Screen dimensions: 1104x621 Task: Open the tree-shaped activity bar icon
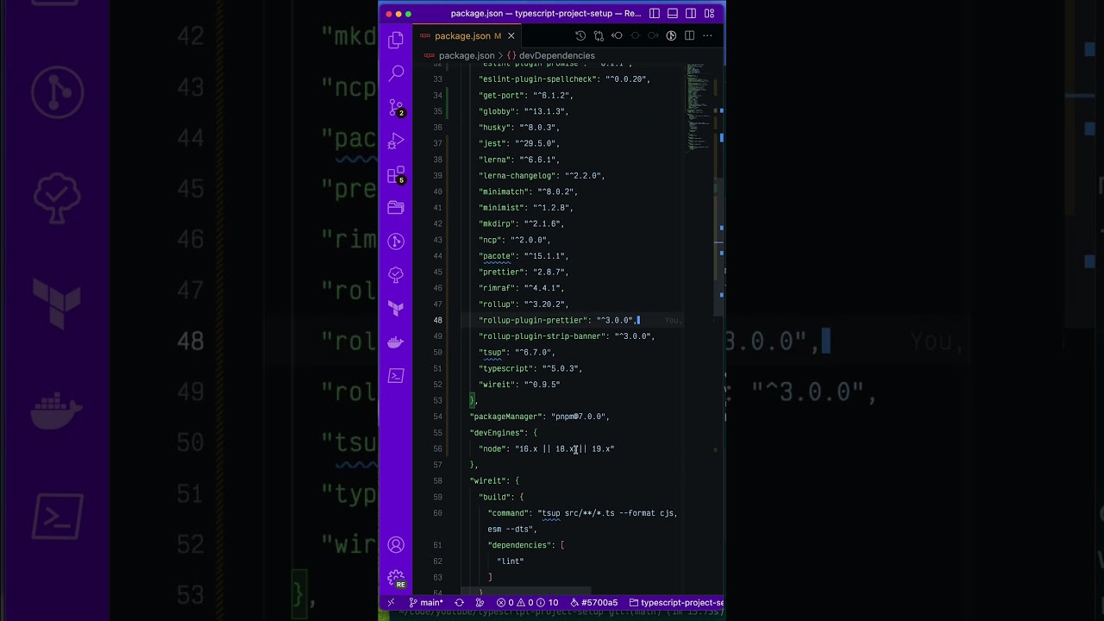pos(396,274)
